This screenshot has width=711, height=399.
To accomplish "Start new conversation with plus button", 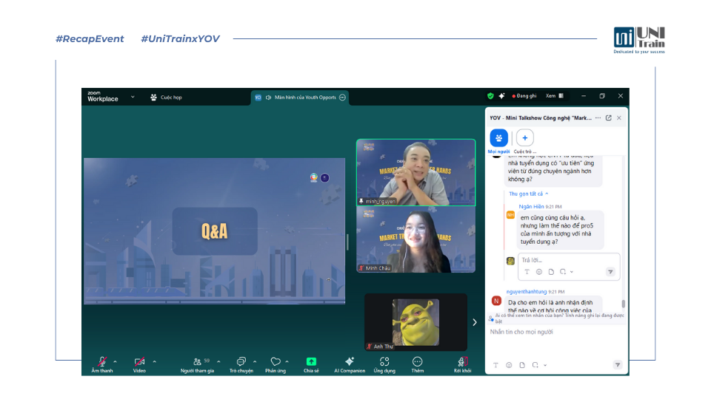I will (x=525, y=138).
